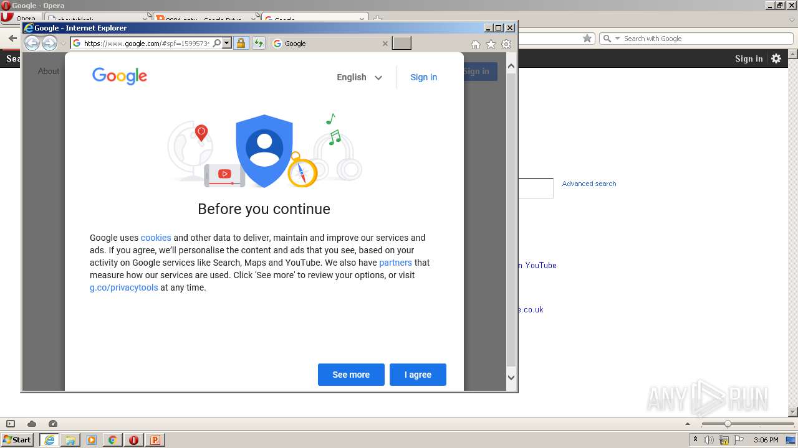Open PowerPoint from the taskbar
Image resolution: width=798 pixels, height=448 pixels.
(x=155, y=440)
